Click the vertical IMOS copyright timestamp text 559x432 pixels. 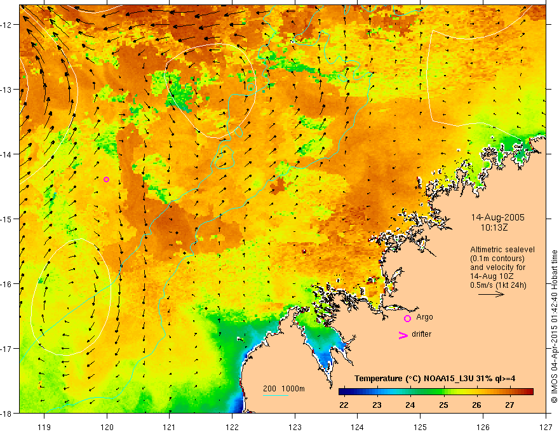[x=555, y=327]
